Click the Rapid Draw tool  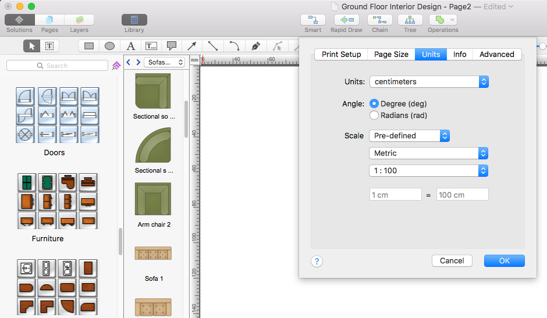[346, 20]
